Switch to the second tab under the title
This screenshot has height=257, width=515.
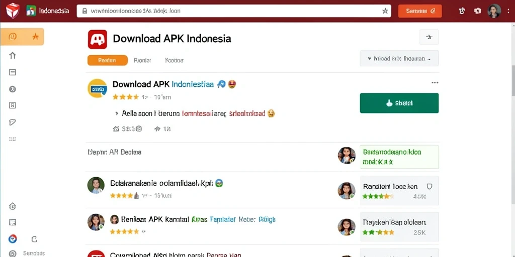pyautogui.click(x=142, y=60)
